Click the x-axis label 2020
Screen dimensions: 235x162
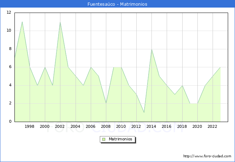[197, 126]
